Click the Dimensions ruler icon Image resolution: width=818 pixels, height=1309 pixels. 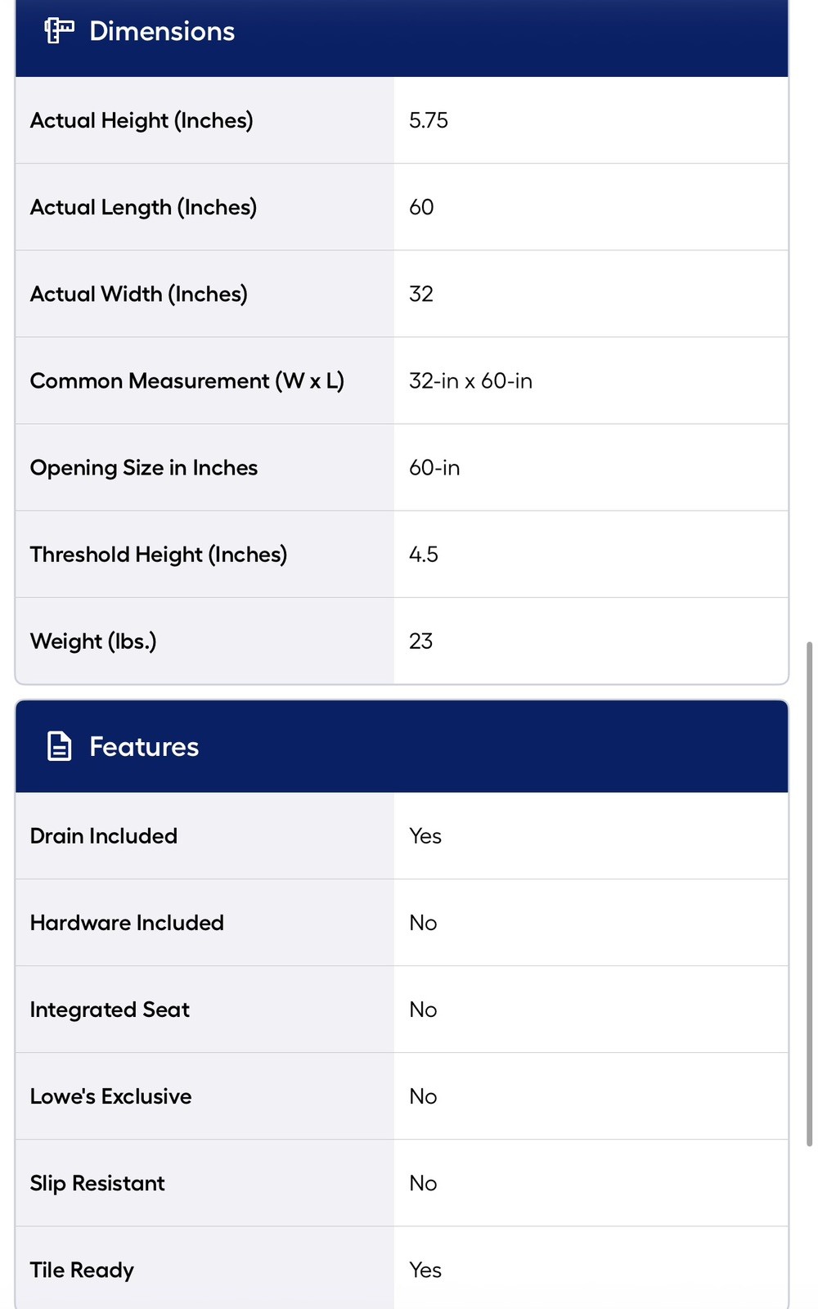click(59, 31)
